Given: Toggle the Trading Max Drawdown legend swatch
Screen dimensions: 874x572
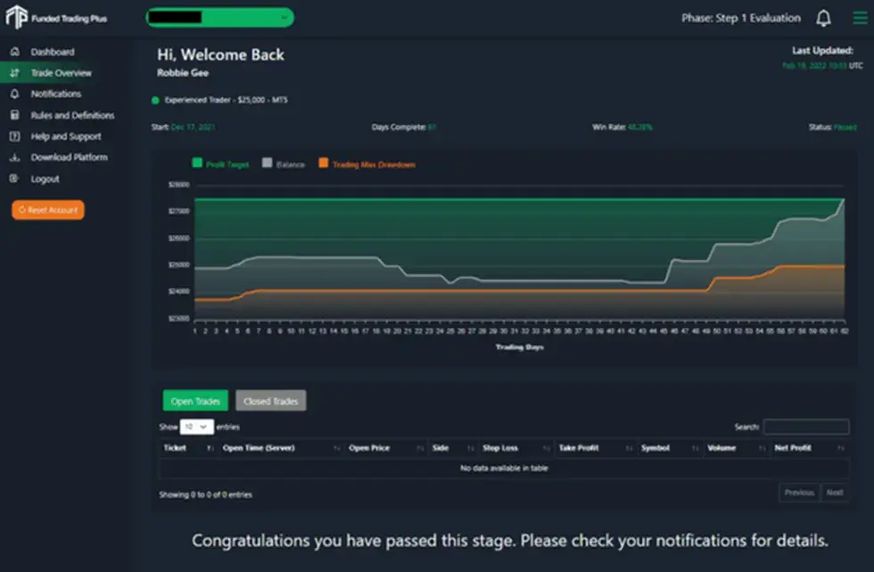Looking at the screenshot, I should [x=323, y=163].
